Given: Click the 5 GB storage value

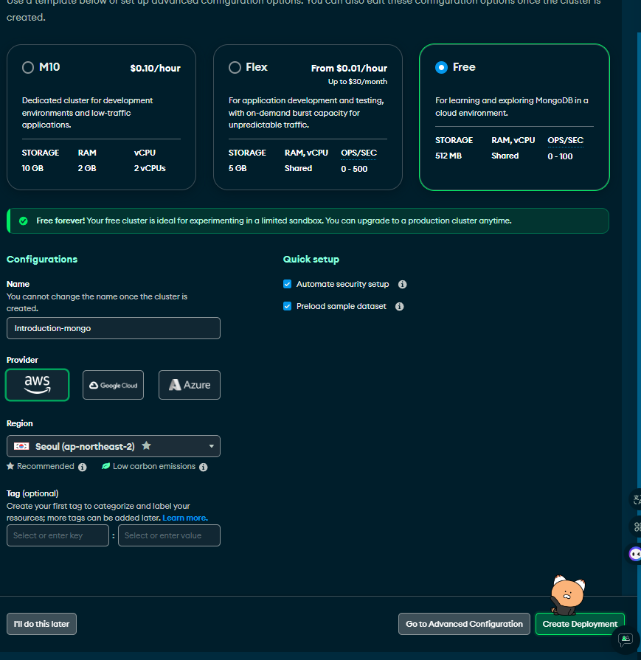Looking at the screenshot, I should tap(238, 168).
